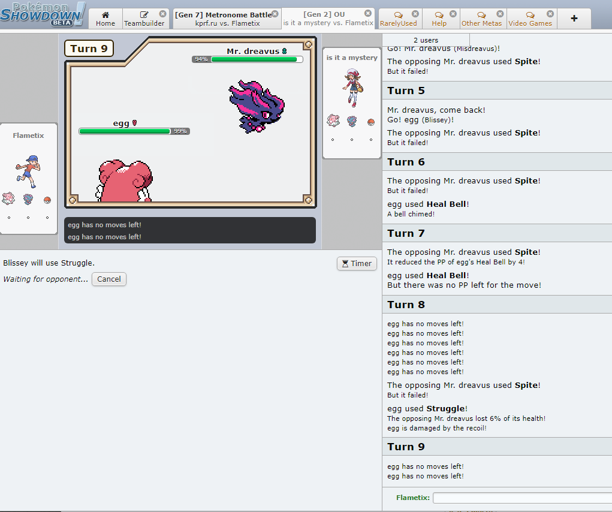
Task: Click the plus button to join rooms
Action: [x=574, y=19]
